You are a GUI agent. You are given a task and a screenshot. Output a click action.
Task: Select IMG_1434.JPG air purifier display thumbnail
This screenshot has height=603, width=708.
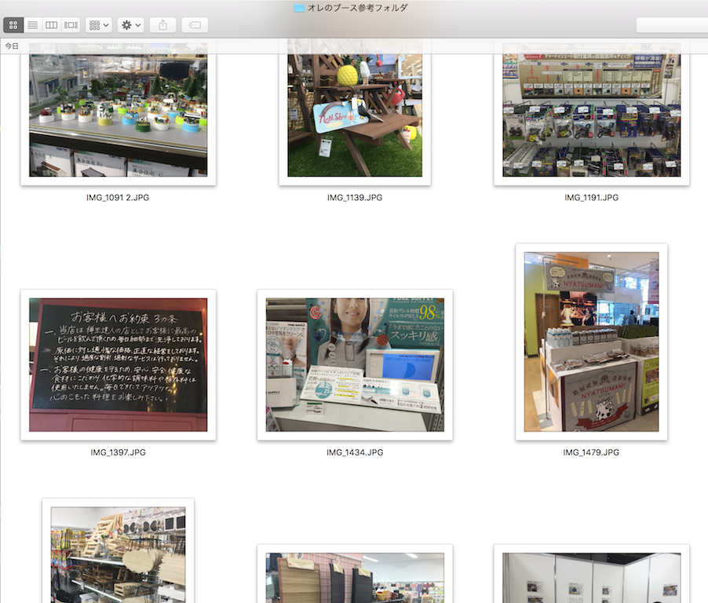355,364
